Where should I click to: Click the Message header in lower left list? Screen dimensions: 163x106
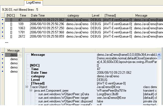(14, 51)
